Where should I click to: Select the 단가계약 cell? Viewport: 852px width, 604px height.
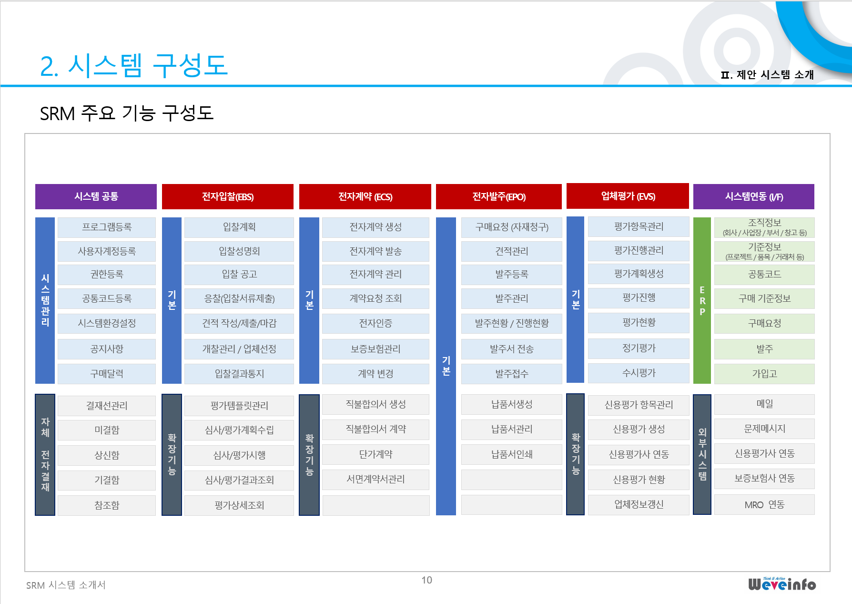(375, 454)
